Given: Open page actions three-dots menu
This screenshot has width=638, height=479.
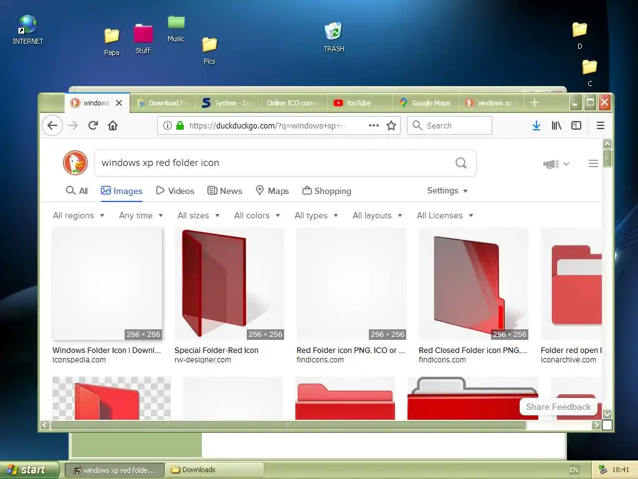Looking at the screenshot, I should (x=374, y=125).
